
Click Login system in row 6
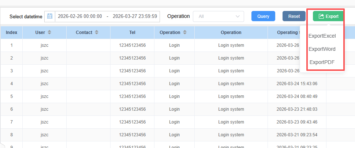point(231,109)
